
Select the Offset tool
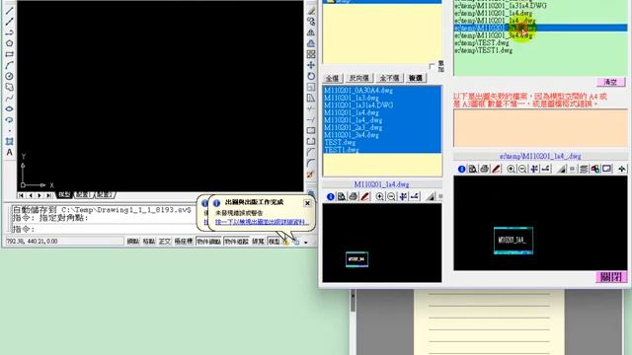[311, 43]
